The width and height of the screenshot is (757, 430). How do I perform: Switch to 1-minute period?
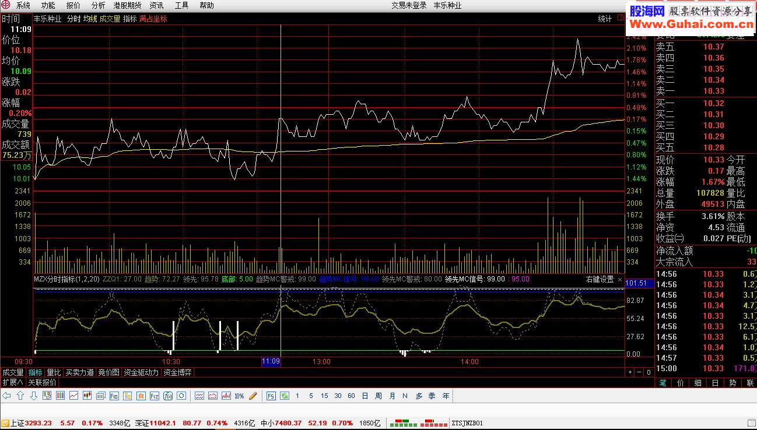297,396
